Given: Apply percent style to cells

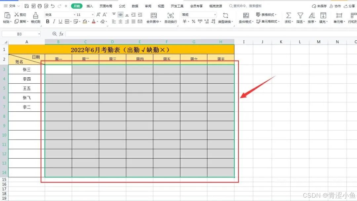Looking at the screenshot, I should click(x=193, y=21).
